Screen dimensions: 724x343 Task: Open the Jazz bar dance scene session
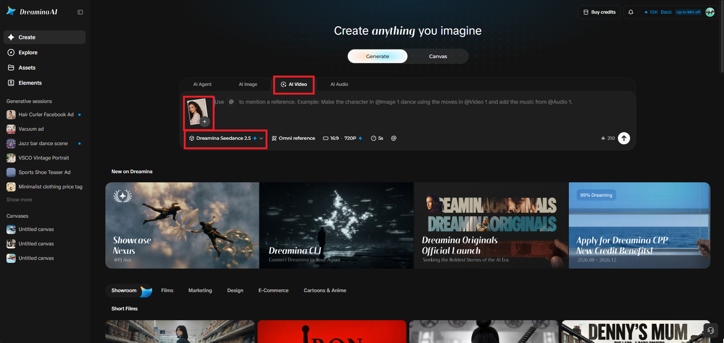(x=45, y=144)
